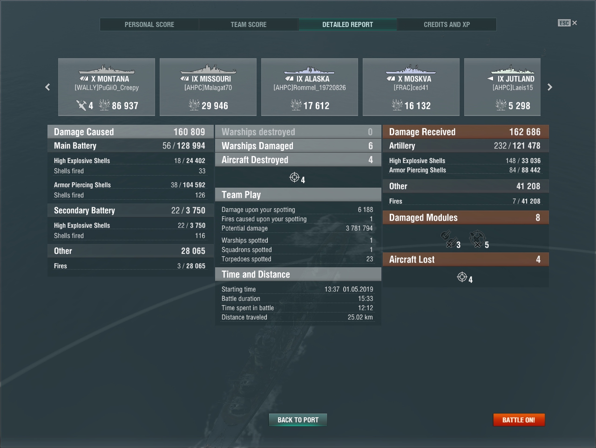
Task: Click Armor Piercing Shells row under Main Battery
Action: tap(129, 185)
